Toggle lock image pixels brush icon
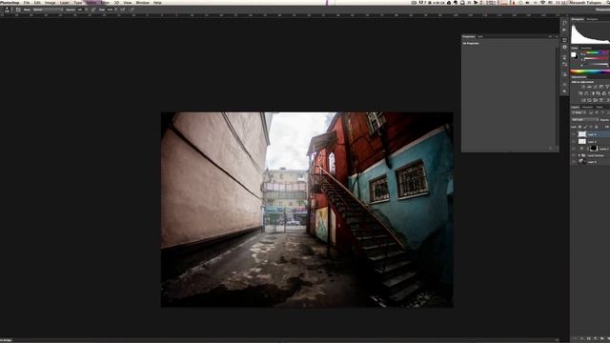Viewport: 610px width, 343px height. click(x=585, y=127)
